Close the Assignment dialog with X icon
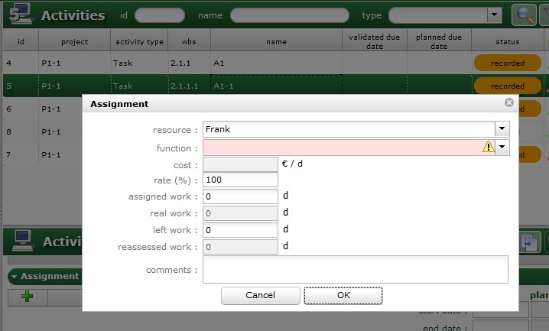 coord(509,102)
